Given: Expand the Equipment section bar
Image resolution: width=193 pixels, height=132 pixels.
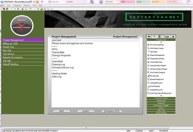Looking at the screenshot, I should coord(161,103).
